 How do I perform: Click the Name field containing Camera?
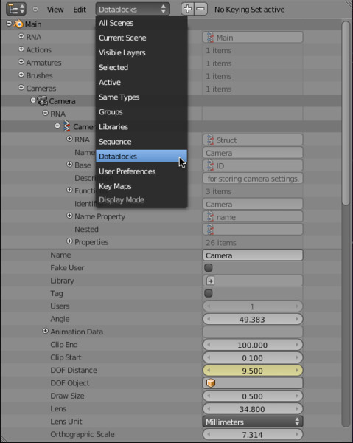[253, 255]
